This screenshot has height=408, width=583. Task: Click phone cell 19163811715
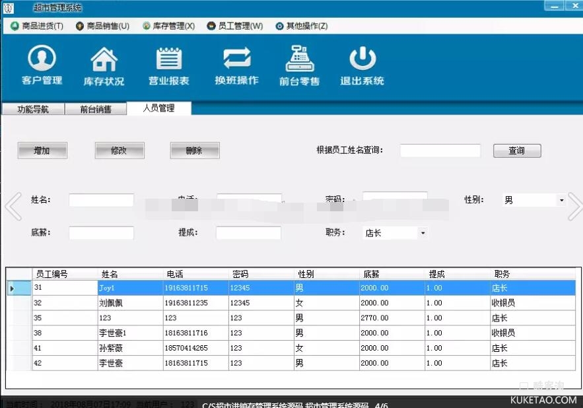[x=195, y=288]
